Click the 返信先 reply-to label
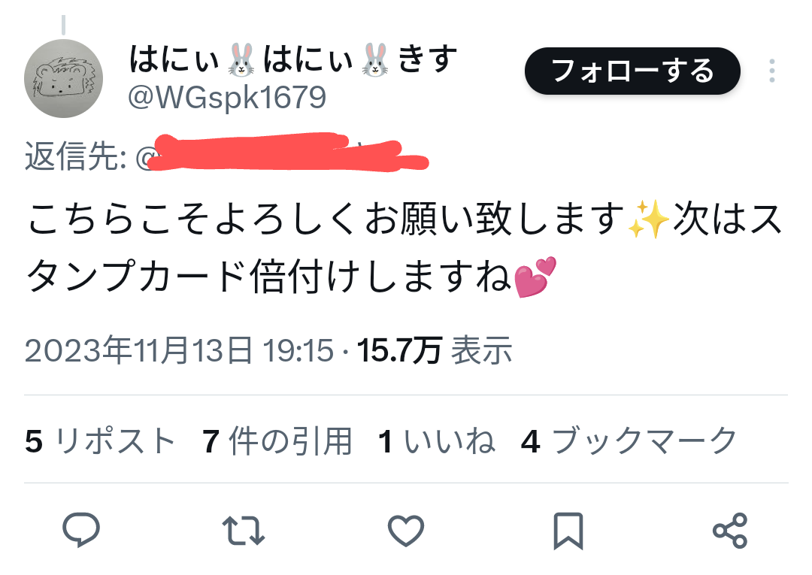Screen dimensions: 812x575 coord(76,156)
